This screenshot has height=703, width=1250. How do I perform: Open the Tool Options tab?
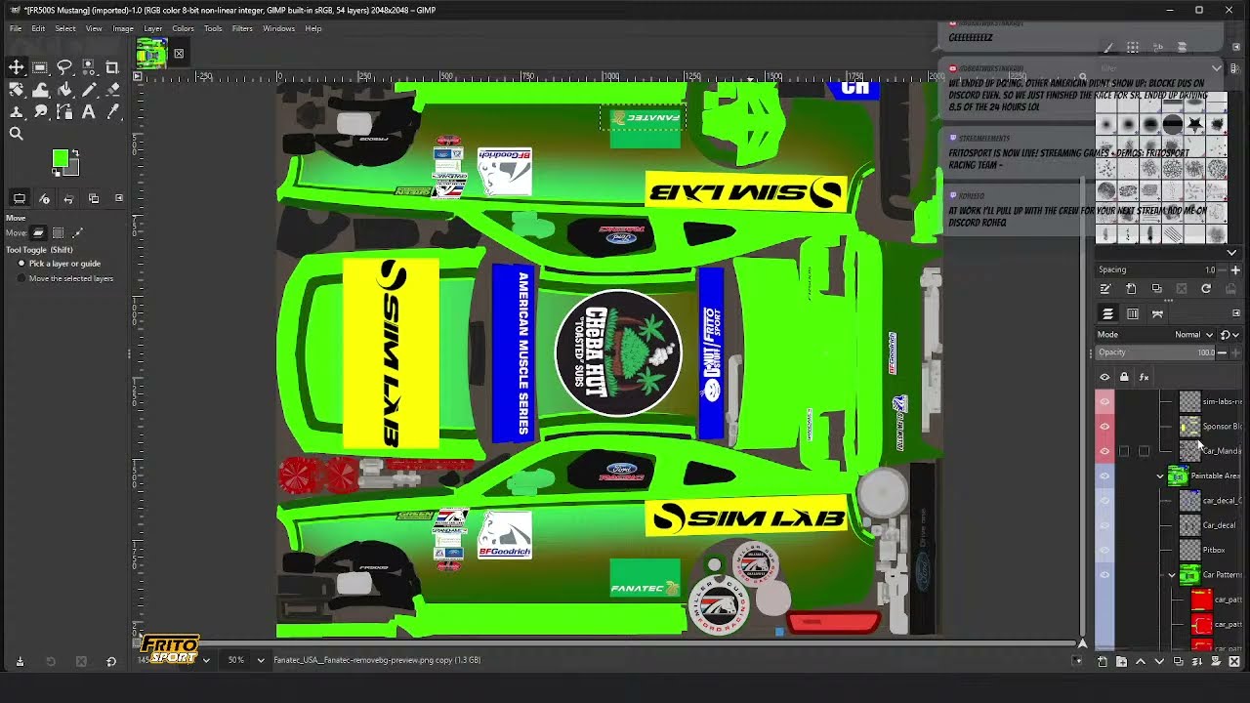coord(20,198)
